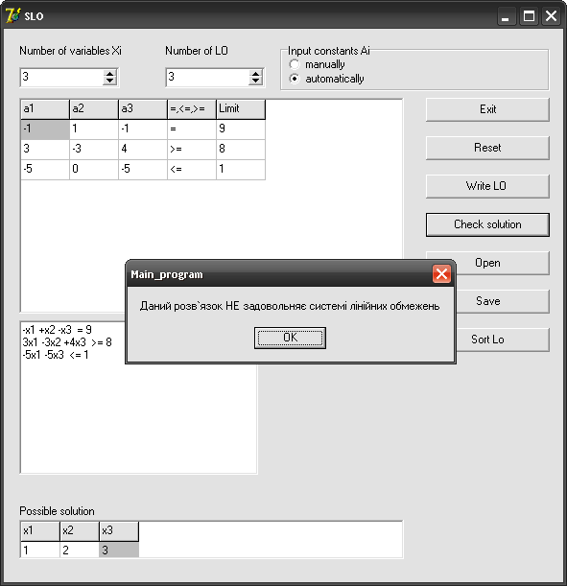Click line '-x1 +x2 -x3 = 9' in text box

click(x=57, y=330)
